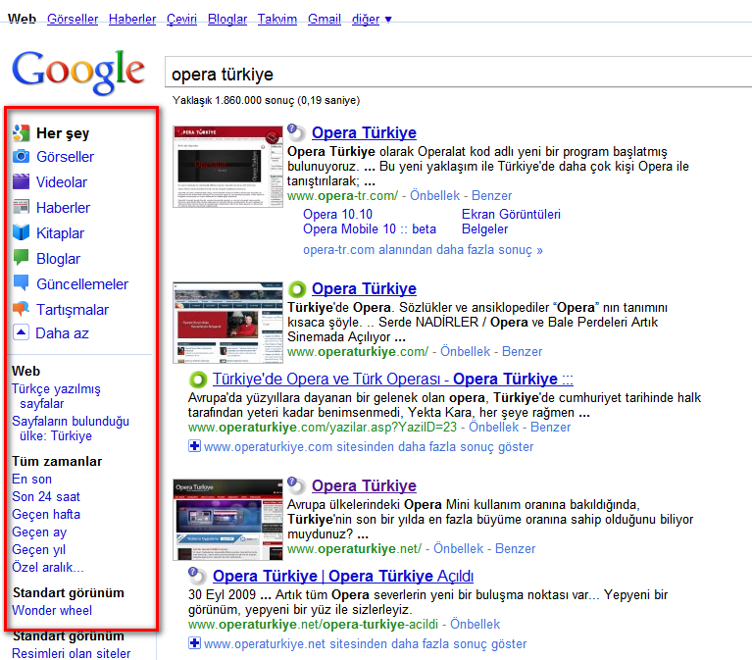Open Takvim in the top navigation bar
Screen dimensions: 752x660
click(x=277, y=20)
